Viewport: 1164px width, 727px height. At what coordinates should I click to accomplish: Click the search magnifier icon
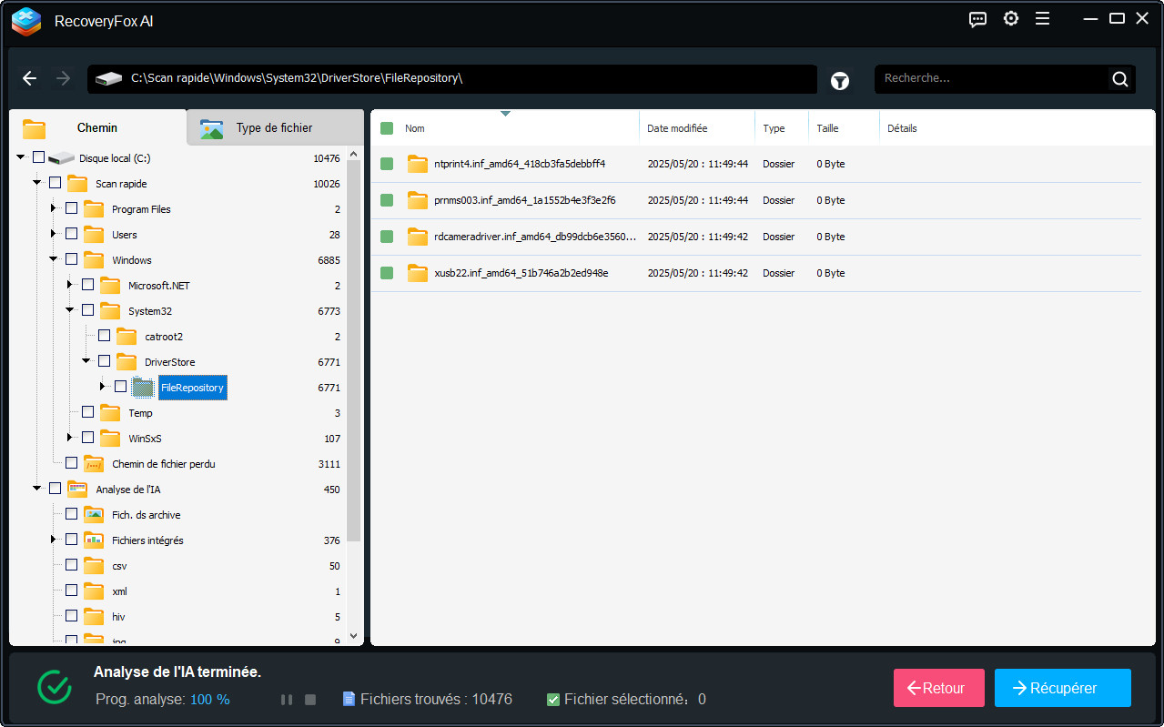[x=1120, y=79]
